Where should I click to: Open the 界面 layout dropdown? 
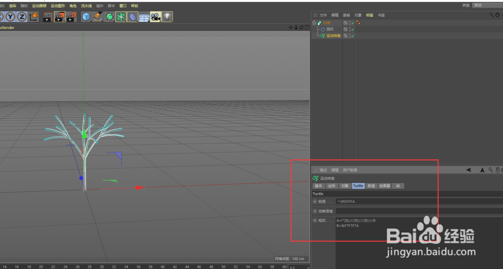[487, 6]
